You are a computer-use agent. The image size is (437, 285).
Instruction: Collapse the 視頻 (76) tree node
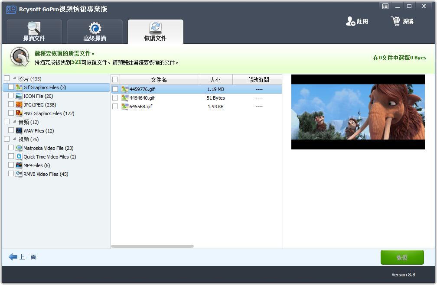14,139
